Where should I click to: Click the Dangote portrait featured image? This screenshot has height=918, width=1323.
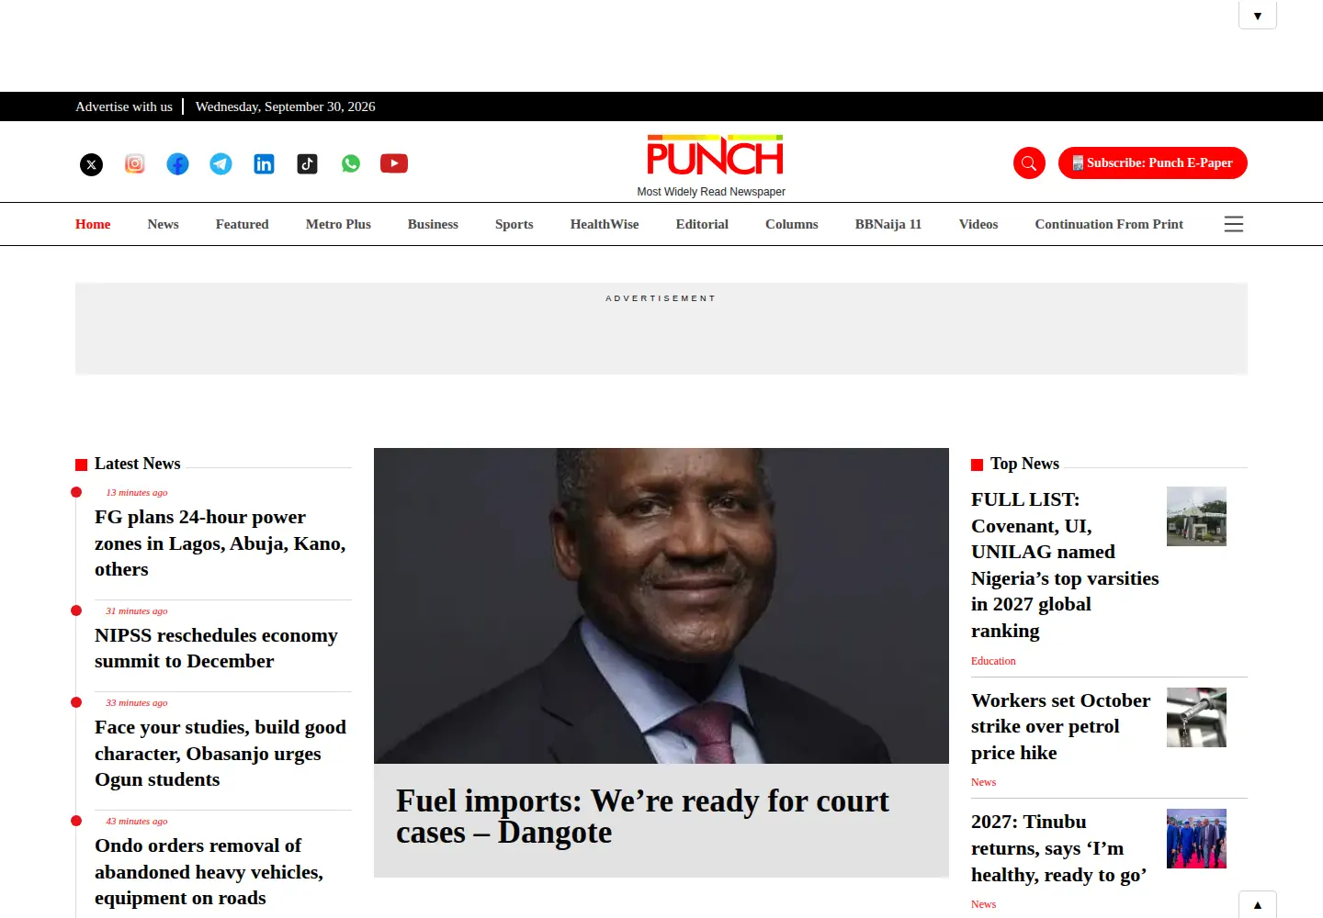pos(661,606)
